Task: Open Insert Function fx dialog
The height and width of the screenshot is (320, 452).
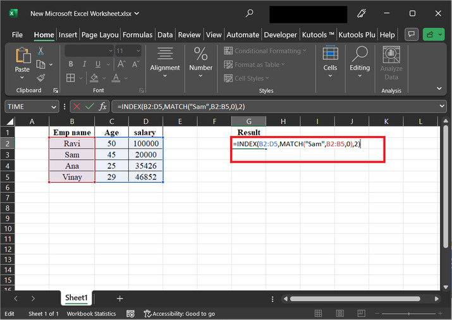Action: pos(103,107)
